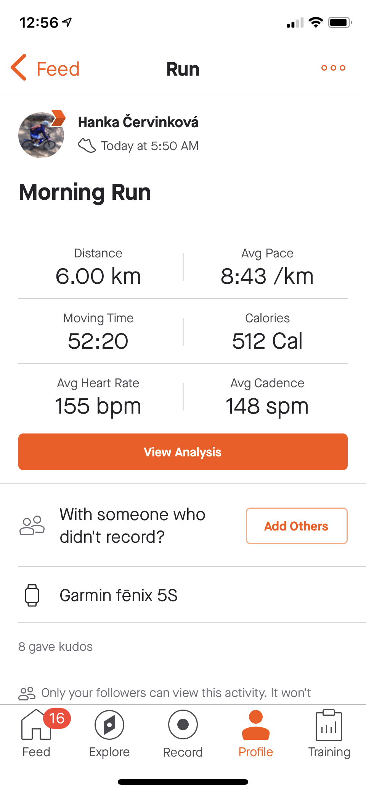Tap the Garmin watch device icon

click(x=32, y=595)
